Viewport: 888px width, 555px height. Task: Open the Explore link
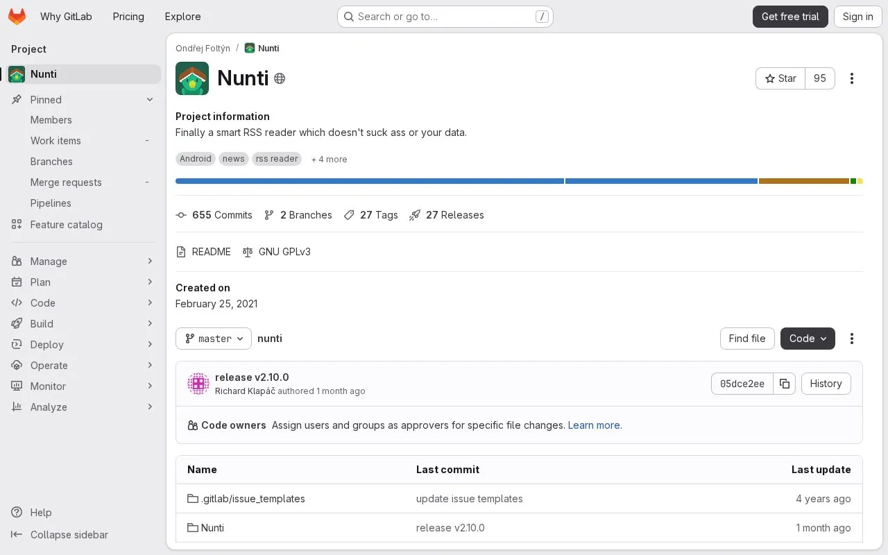click(182, 17)
